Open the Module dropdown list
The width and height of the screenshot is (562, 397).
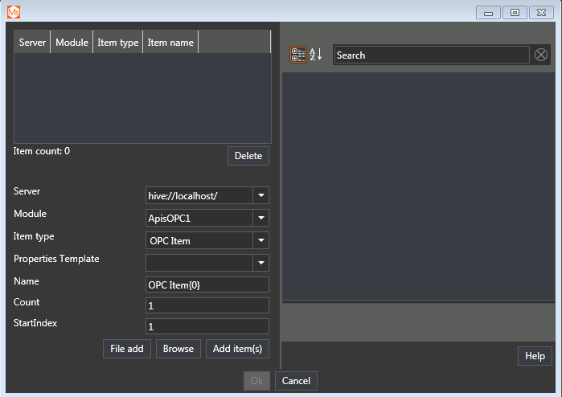pyautogui.click(x=260, y=218)
